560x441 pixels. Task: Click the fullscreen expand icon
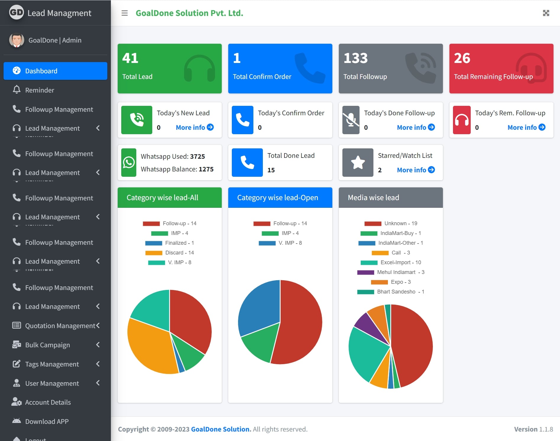click(546, 13)
